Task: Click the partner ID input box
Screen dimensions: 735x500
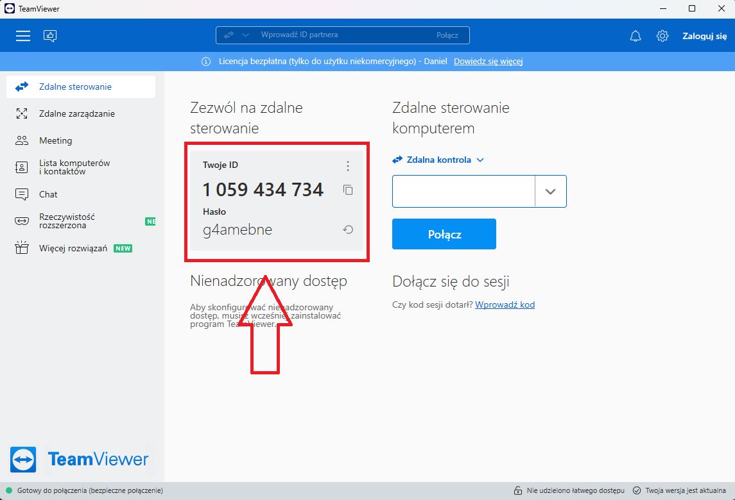Action: coord(463,191)
